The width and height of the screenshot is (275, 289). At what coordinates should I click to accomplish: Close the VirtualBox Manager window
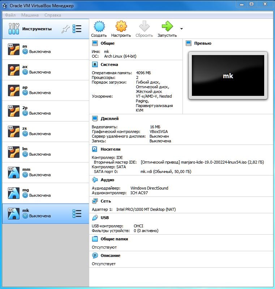265,4
